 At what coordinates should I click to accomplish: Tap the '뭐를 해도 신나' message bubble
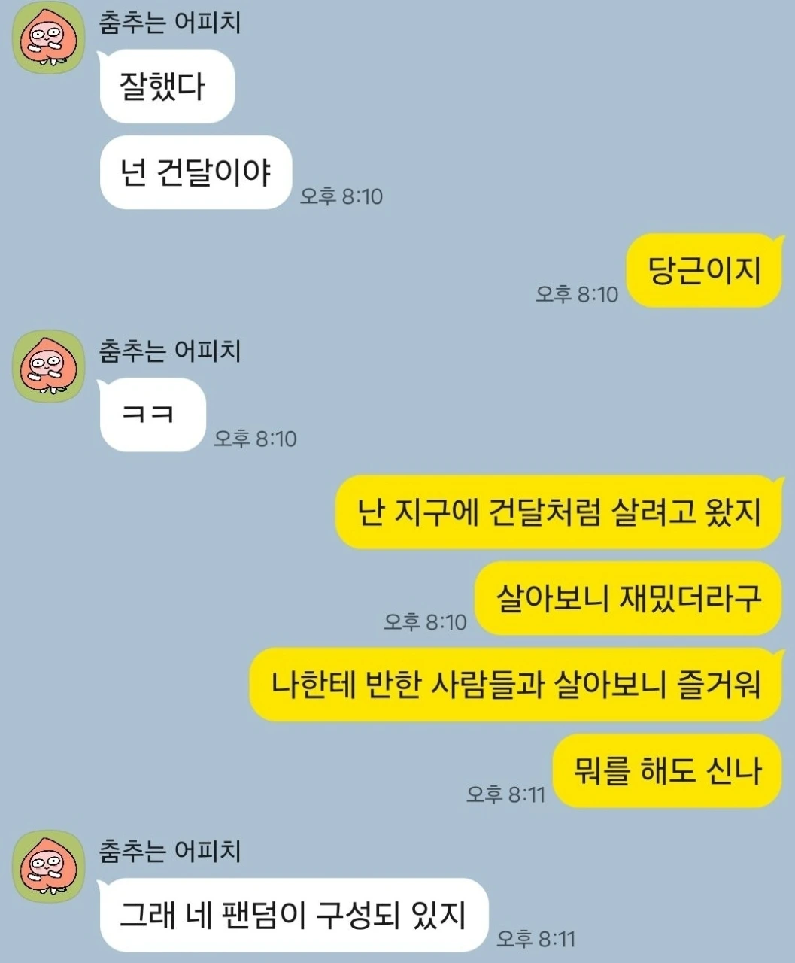668,771
